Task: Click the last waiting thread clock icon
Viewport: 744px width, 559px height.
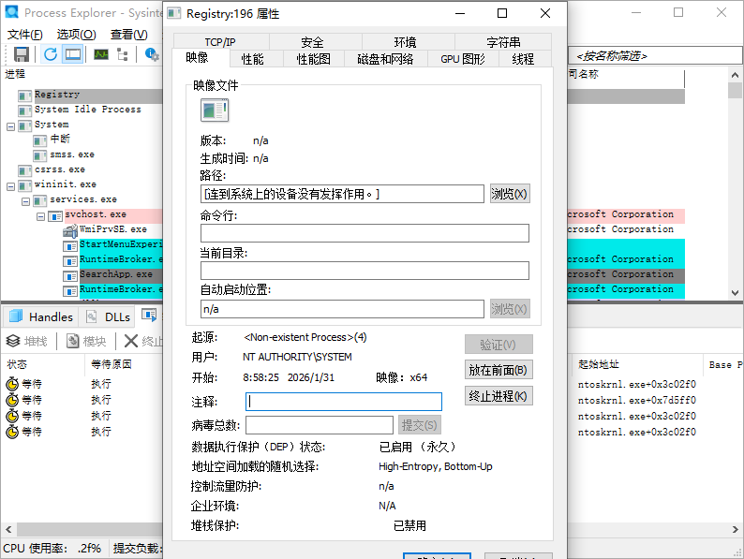Action: pos(12,432)
